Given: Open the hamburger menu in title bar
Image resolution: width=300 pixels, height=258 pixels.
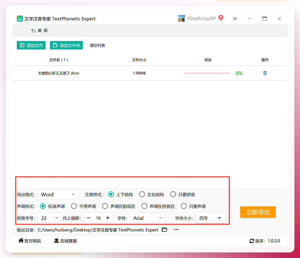Looking at the screenshot, I should (235, 19).
